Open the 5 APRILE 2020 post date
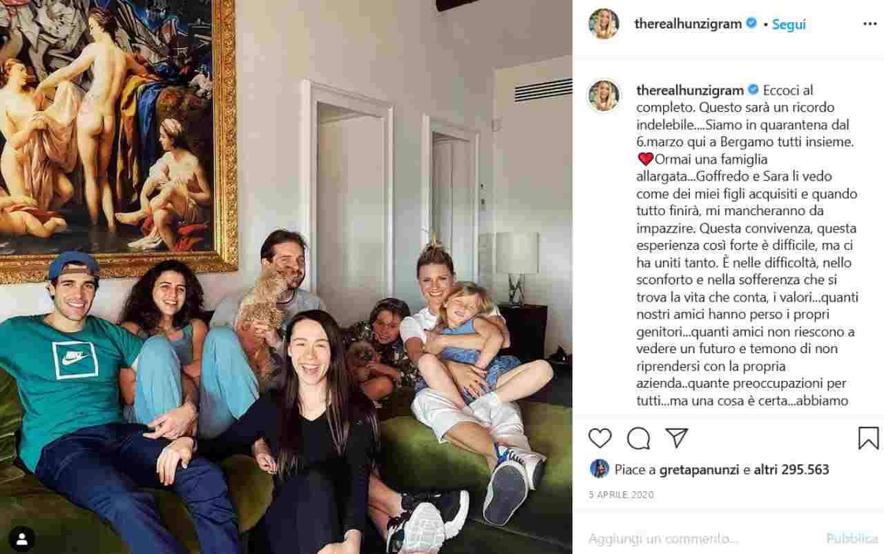 (621, 495)
